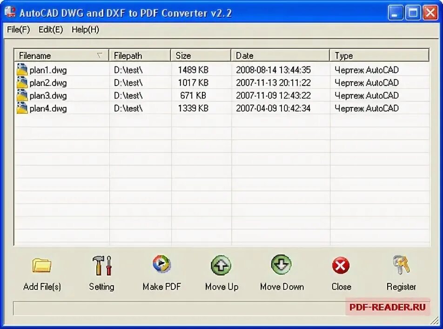Click the 1339 KB size cell
The image size is (443, 329).
tap(193, 108)
